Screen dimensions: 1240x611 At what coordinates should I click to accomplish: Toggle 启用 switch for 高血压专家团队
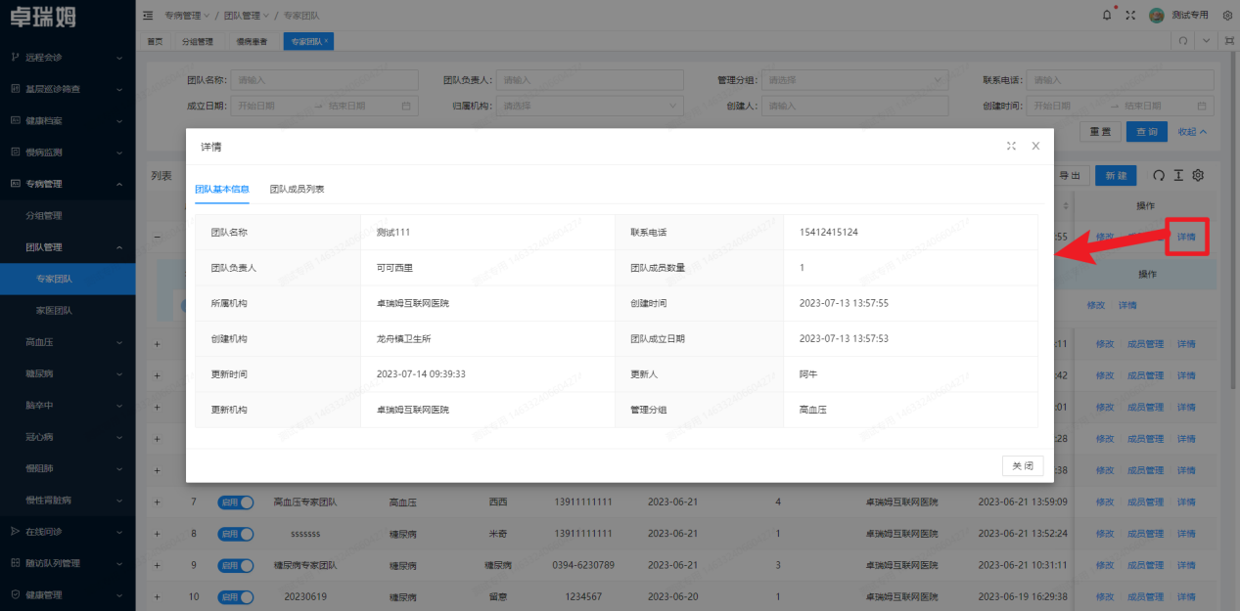[235, 502]
